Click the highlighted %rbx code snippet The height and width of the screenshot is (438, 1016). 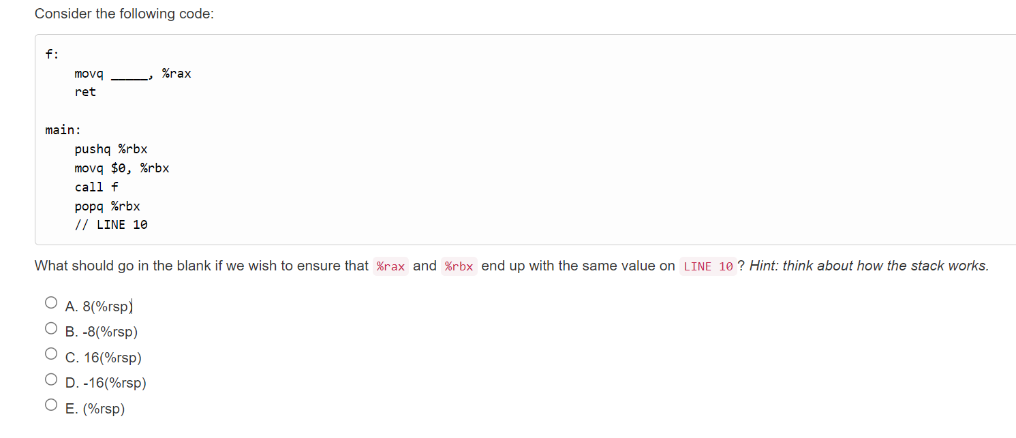tap(458, 266)
